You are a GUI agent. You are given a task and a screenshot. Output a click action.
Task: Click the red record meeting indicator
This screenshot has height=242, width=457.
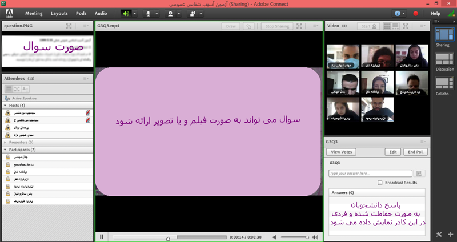[x=416, y=13]
